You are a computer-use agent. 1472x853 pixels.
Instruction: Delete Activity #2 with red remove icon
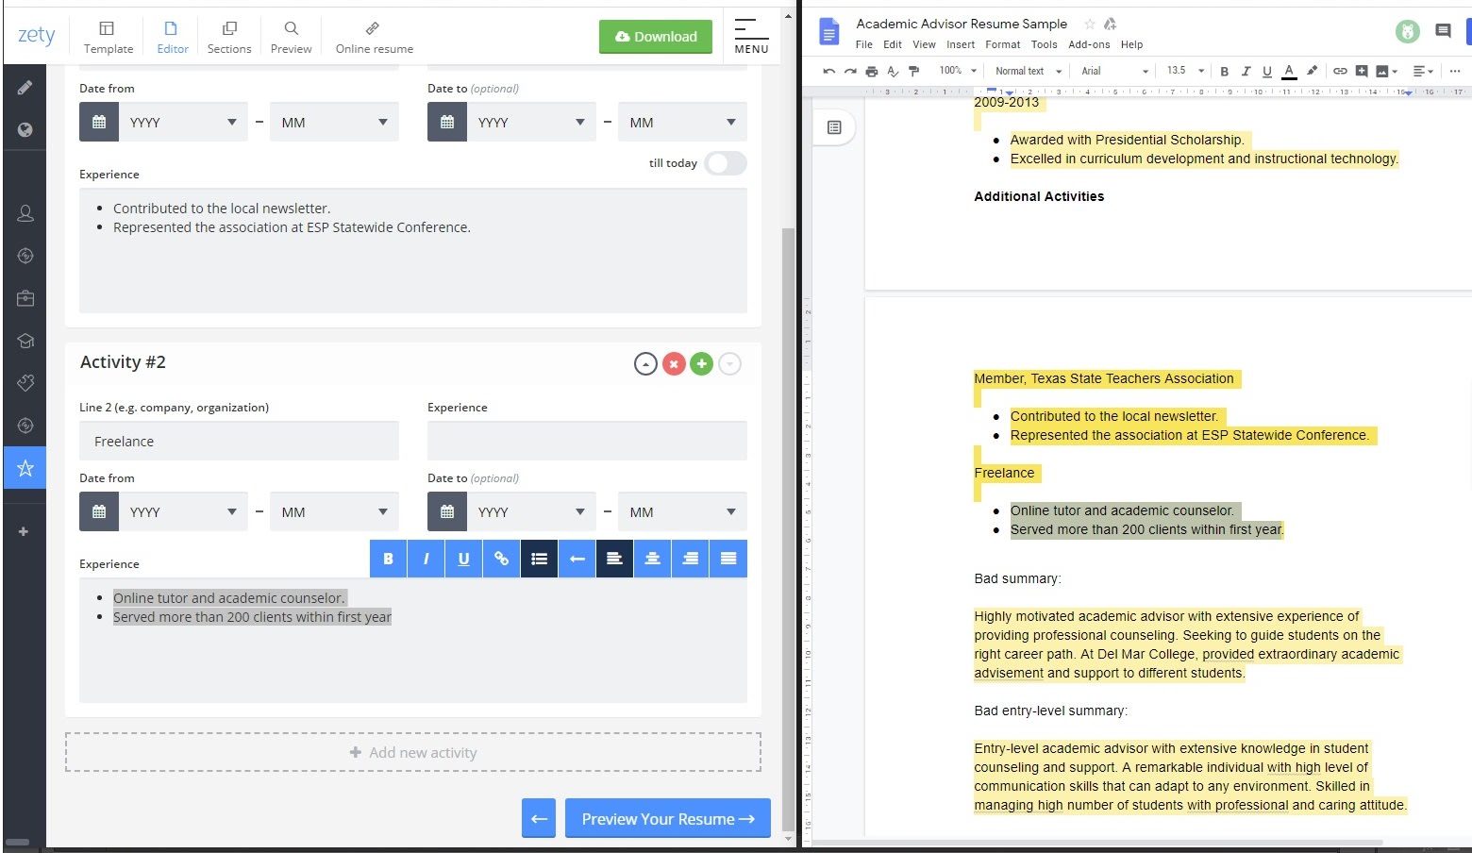pos(673,364)
